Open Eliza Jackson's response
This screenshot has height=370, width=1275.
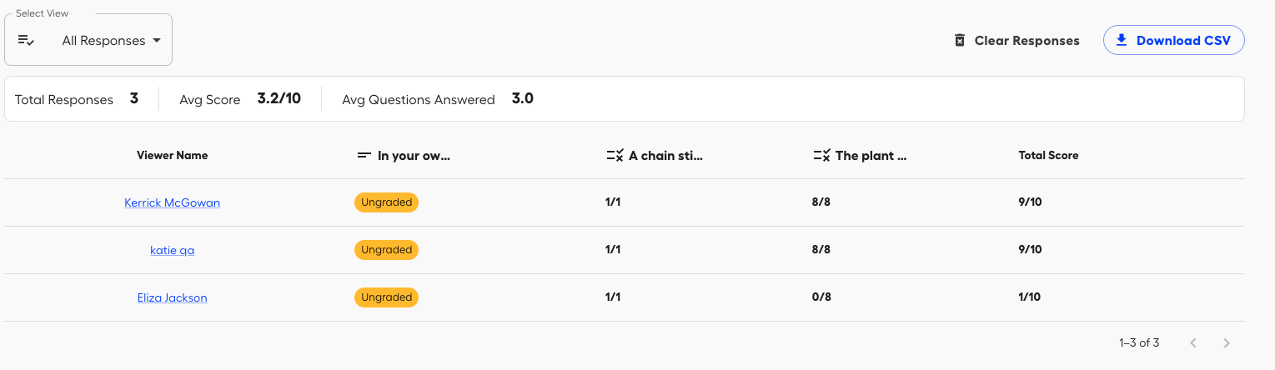tap(172, 297)
